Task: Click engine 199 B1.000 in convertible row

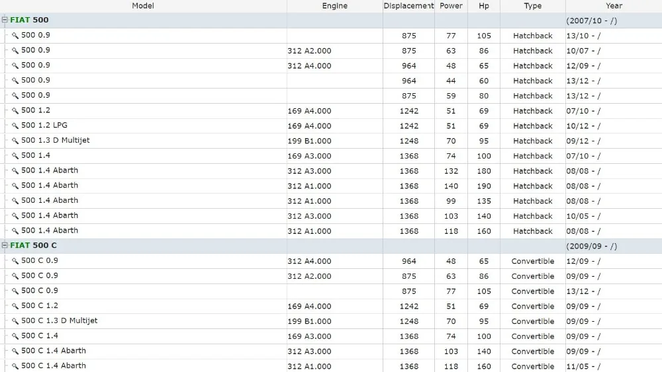Action: click(309, 321)
